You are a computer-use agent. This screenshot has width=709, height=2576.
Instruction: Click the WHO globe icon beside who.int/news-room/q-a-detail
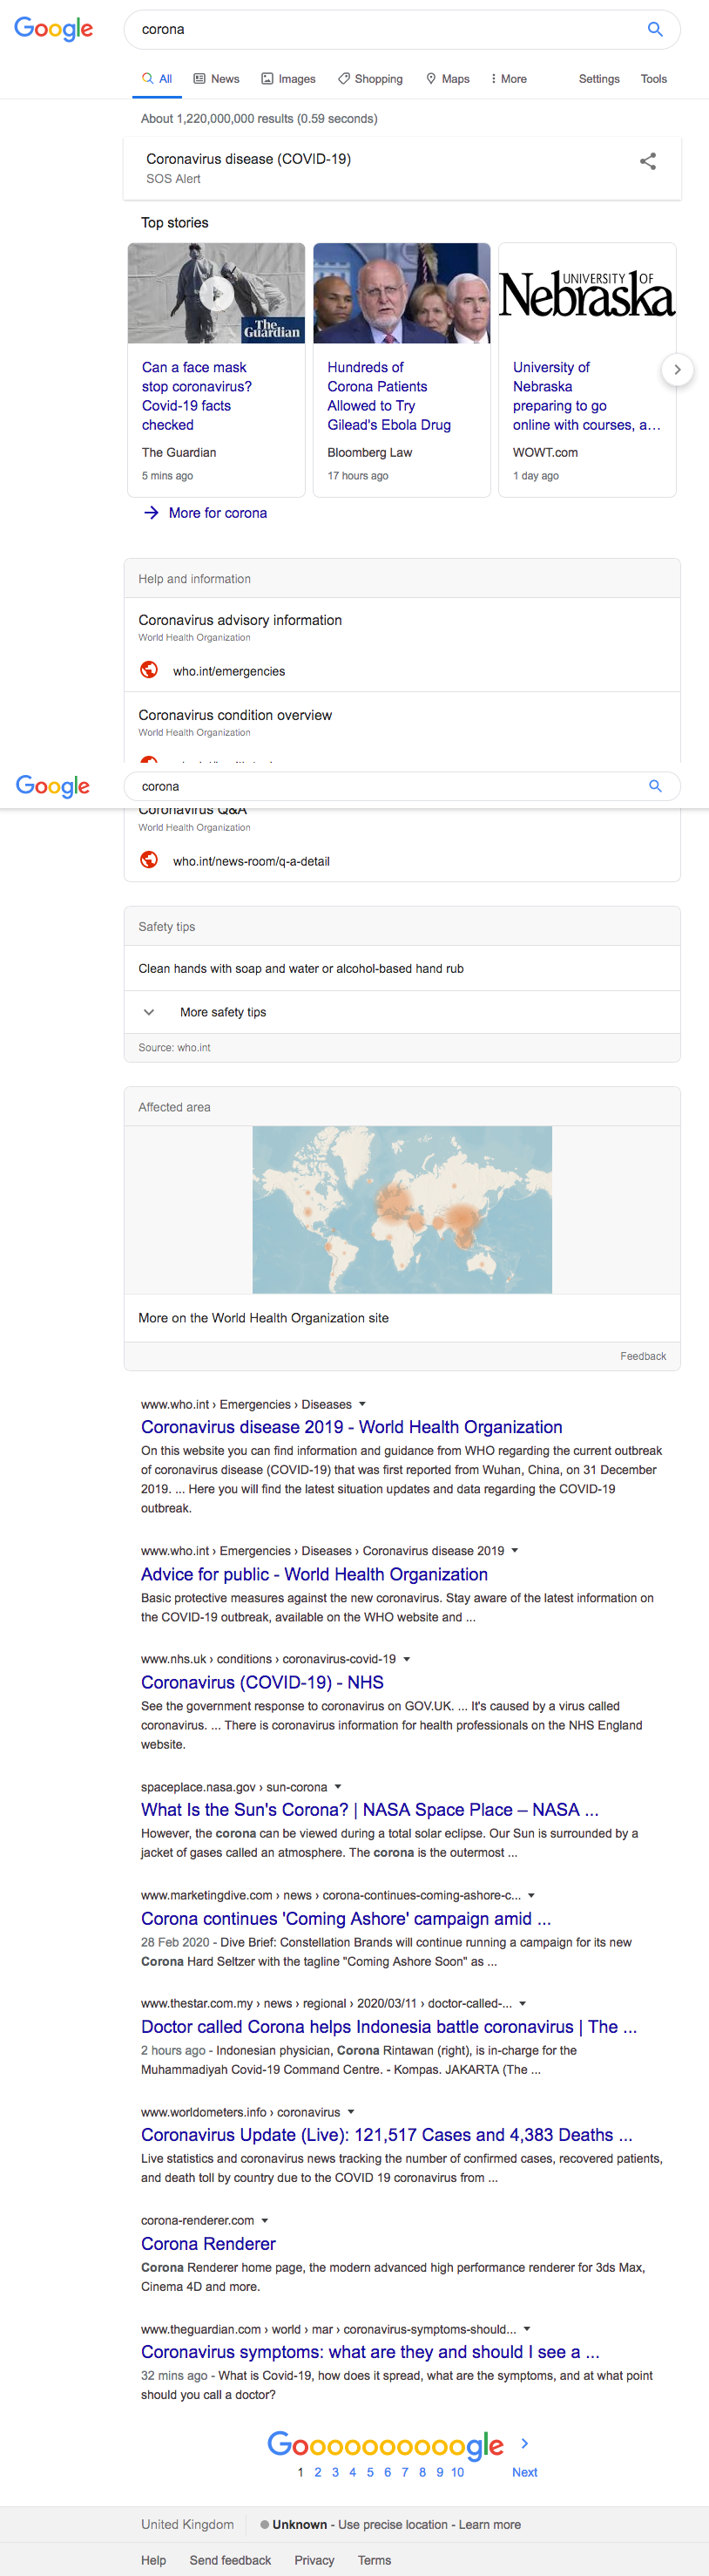(x=149, y=860)
